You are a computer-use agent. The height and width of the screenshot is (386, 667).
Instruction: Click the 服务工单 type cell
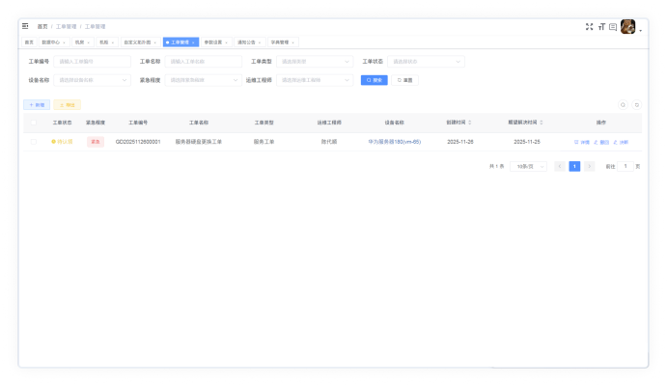click(x=264, y=142)
